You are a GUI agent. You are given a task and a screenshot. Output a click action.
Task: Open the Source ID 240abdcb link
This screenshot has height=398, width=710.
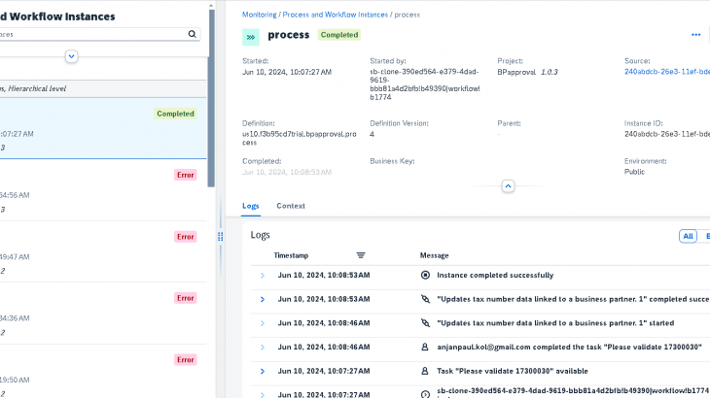[667, 72]
